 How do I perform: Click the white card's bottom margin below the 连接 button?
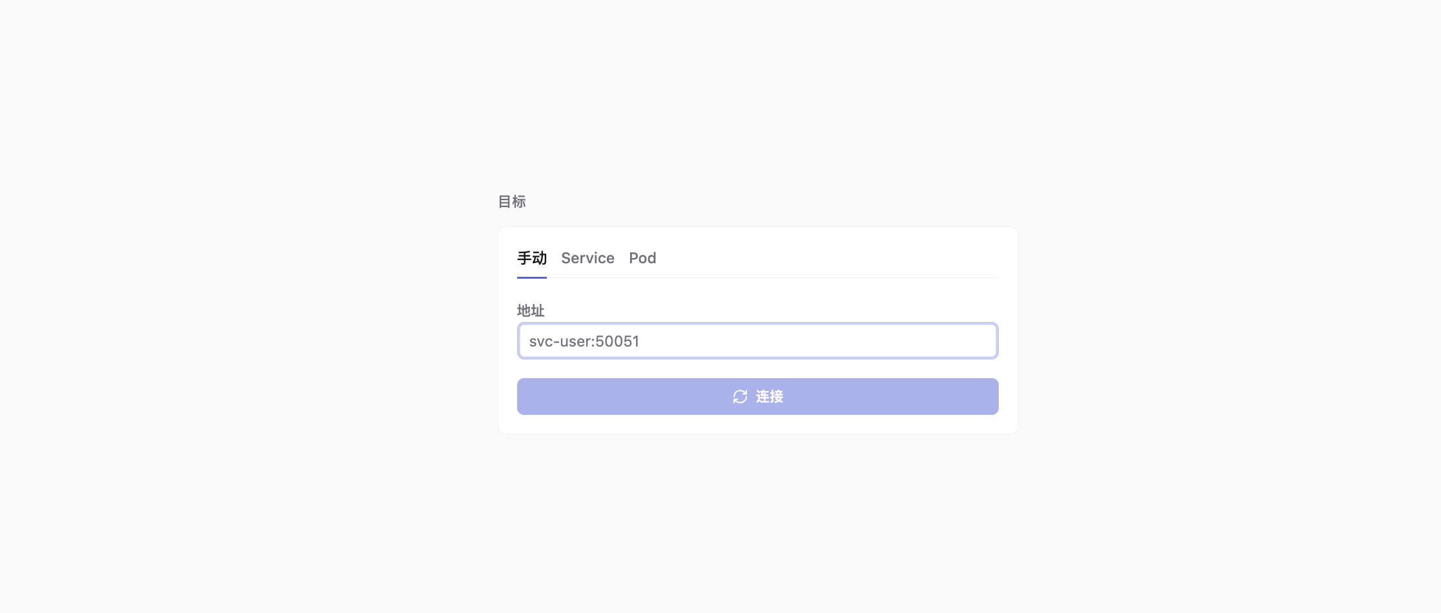[x=758, y=425]
